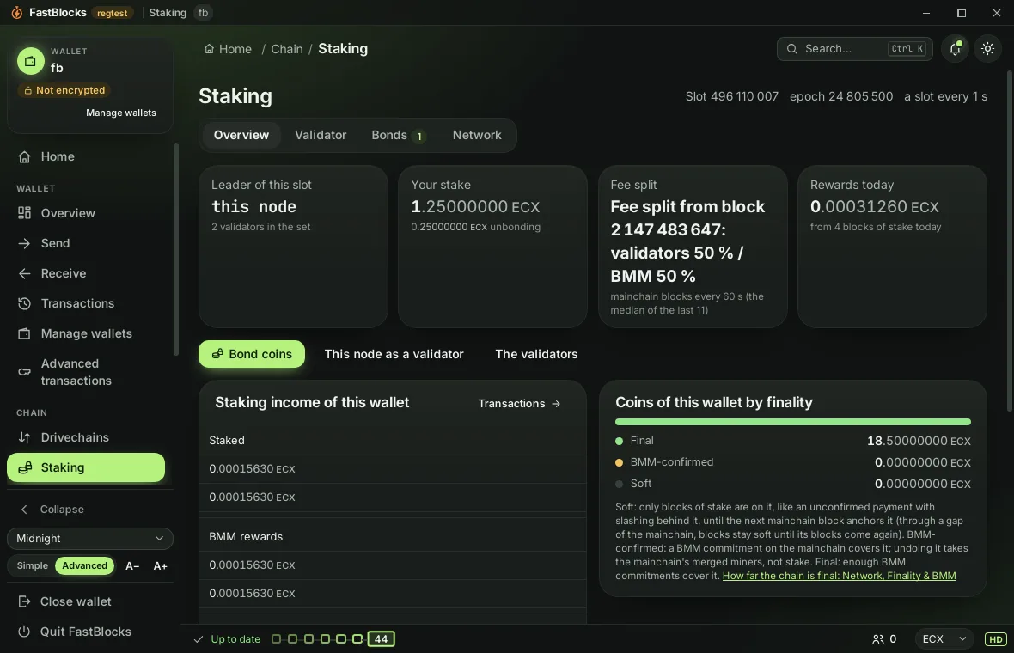The image size is (1014, 653).
Task: Click the Bond coins button
Action: (252, 354)
